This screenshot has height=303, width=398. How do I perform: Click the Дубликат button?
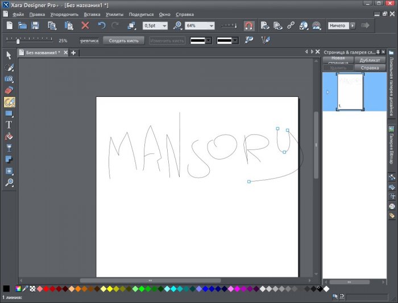tap(370, 60)
